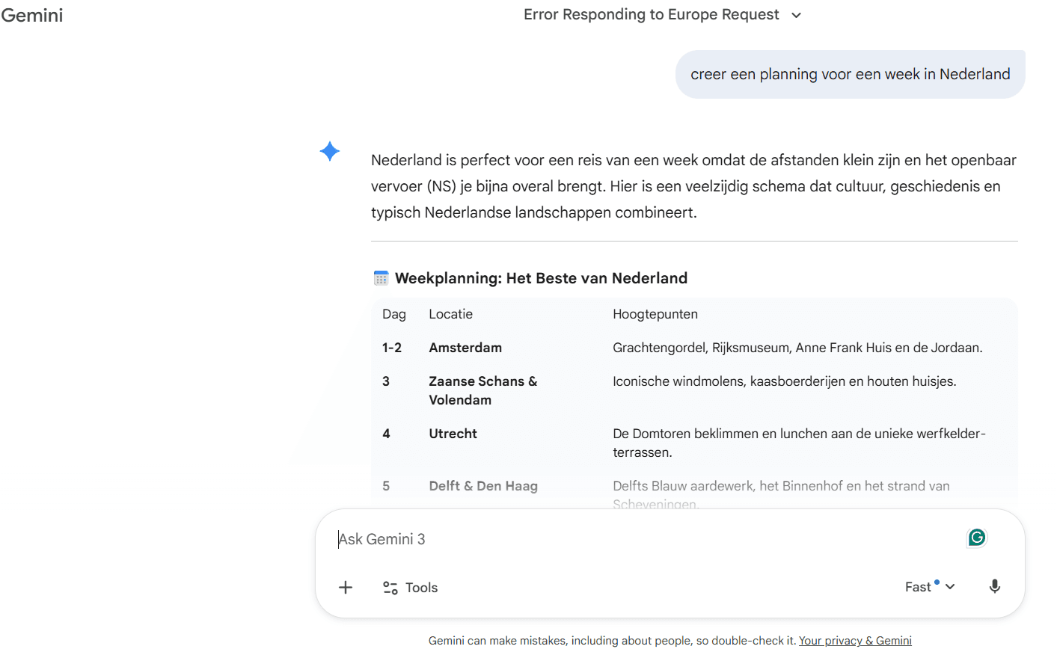Select the user prompt message bubble
Image resolution: width=1057 pixels, height=655 pixels.
850,74
